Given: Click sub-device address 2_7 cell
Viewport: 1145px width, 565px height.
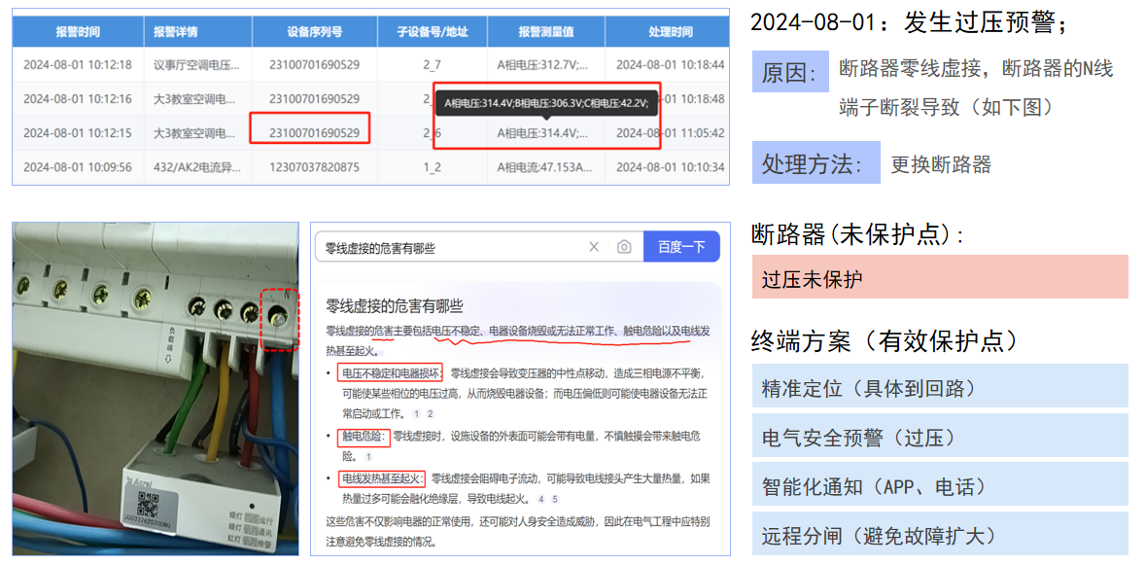Looking at the screenshot, I should (432, 64).
